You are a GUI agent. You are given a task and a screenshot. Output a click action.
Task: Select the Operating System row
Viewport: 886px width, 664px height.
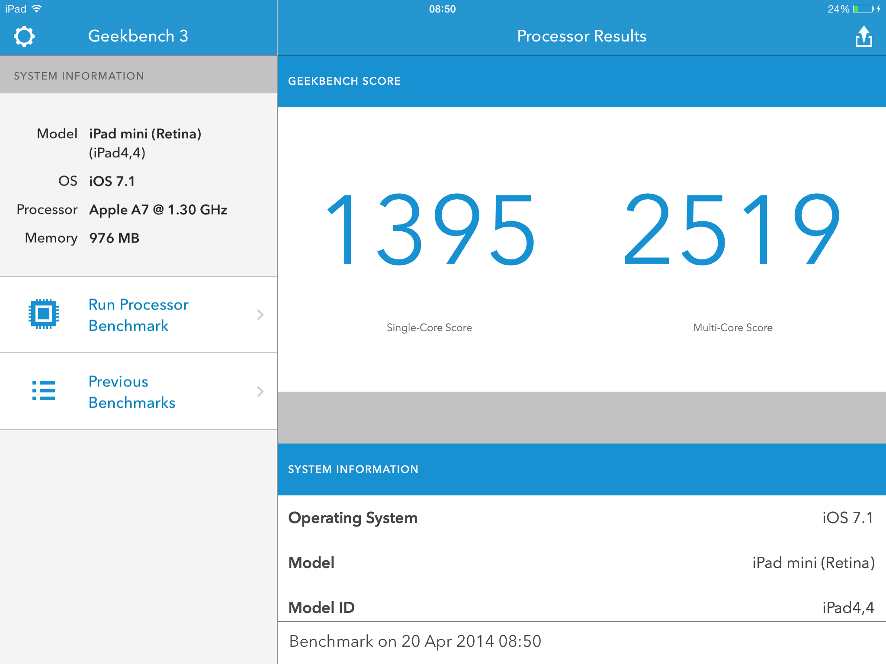(581, 518)
